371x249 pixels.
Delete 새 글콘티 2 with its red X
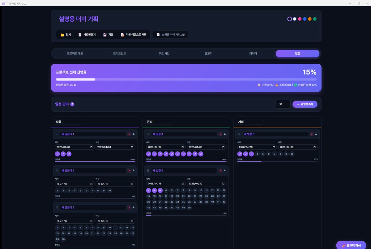click(129, 170)
